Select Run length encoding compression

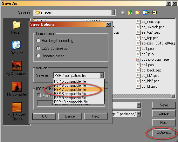click(38, 40)
